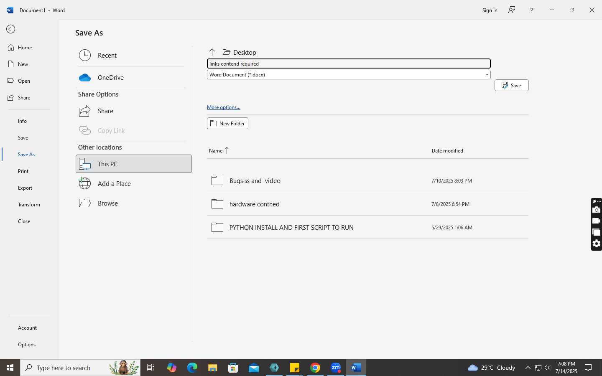Click Sign in at the title bar
The width and height of the screenshot is (602, 376).
[490, 10]
